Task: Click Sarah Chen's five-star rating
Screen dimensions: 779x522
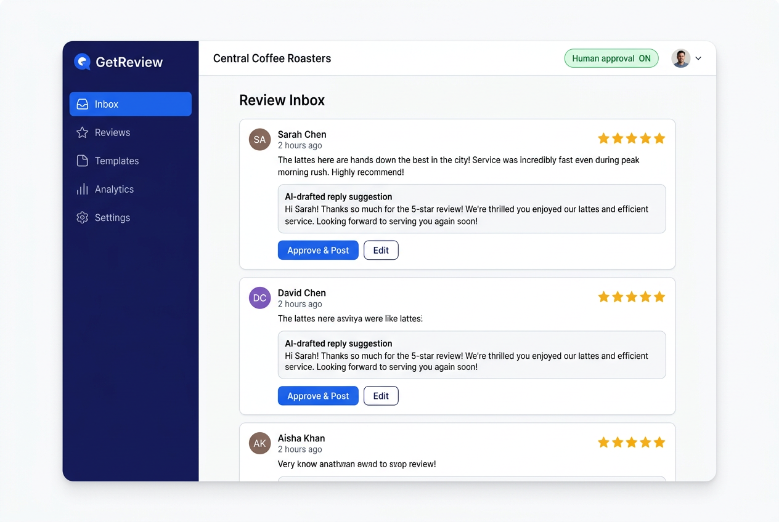Action: pos(631,139)
